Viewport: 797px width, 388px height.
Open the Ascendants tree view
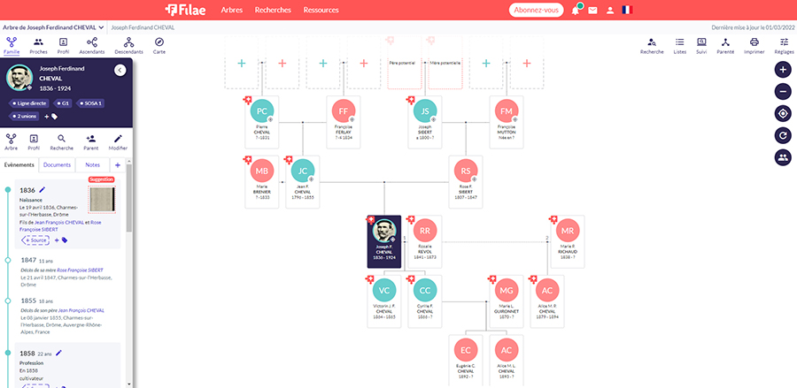91,45
